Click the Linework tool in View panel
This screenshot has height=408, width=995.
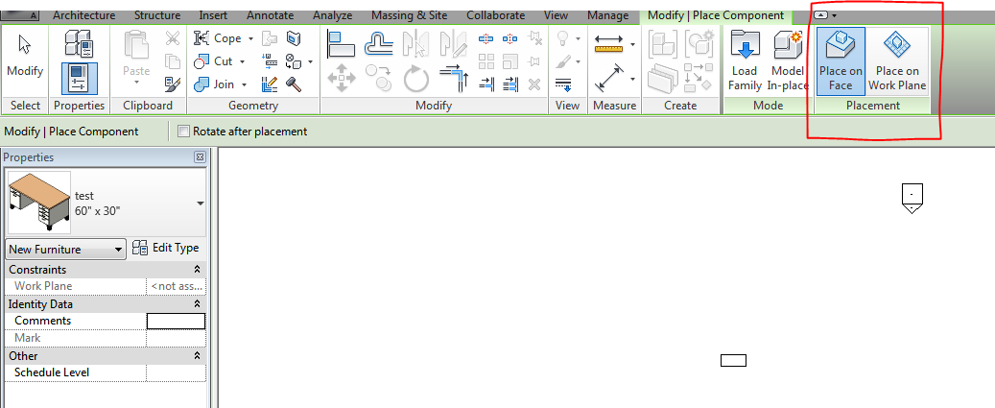(x=563, y=84)
